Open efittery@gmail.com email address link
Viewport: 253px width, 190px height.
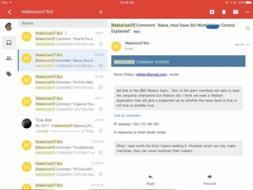coord(151,74)
